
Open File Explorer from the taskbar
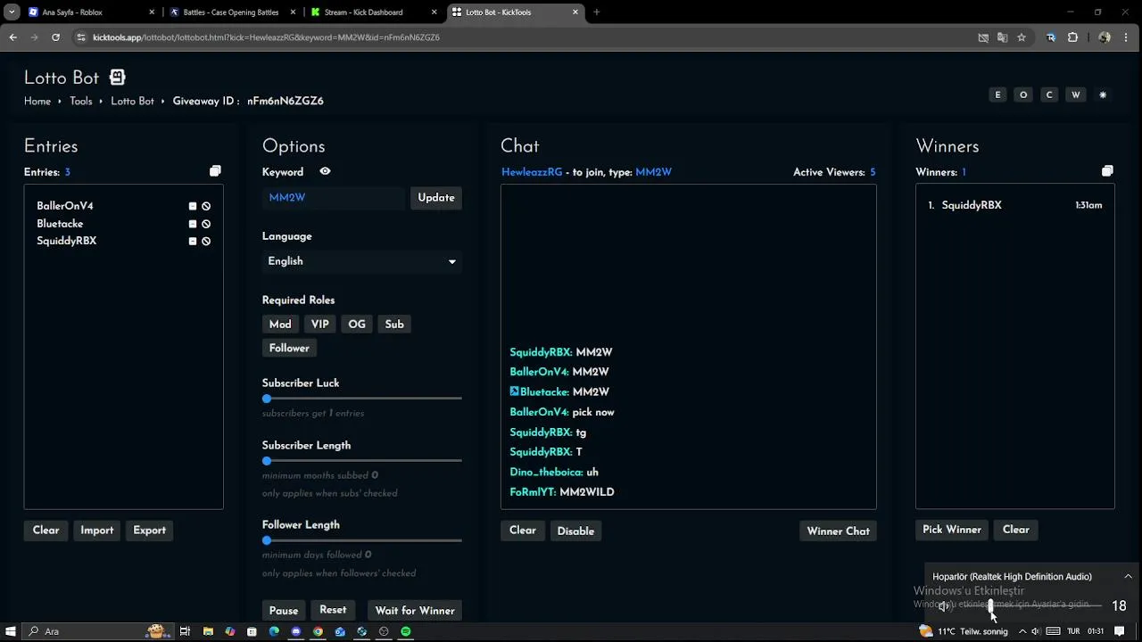pos(208,631)
